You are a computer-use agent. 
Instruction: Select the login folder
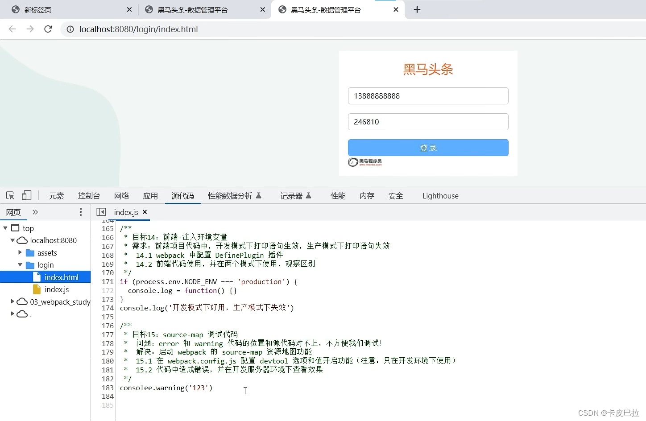tap(45, 265)
